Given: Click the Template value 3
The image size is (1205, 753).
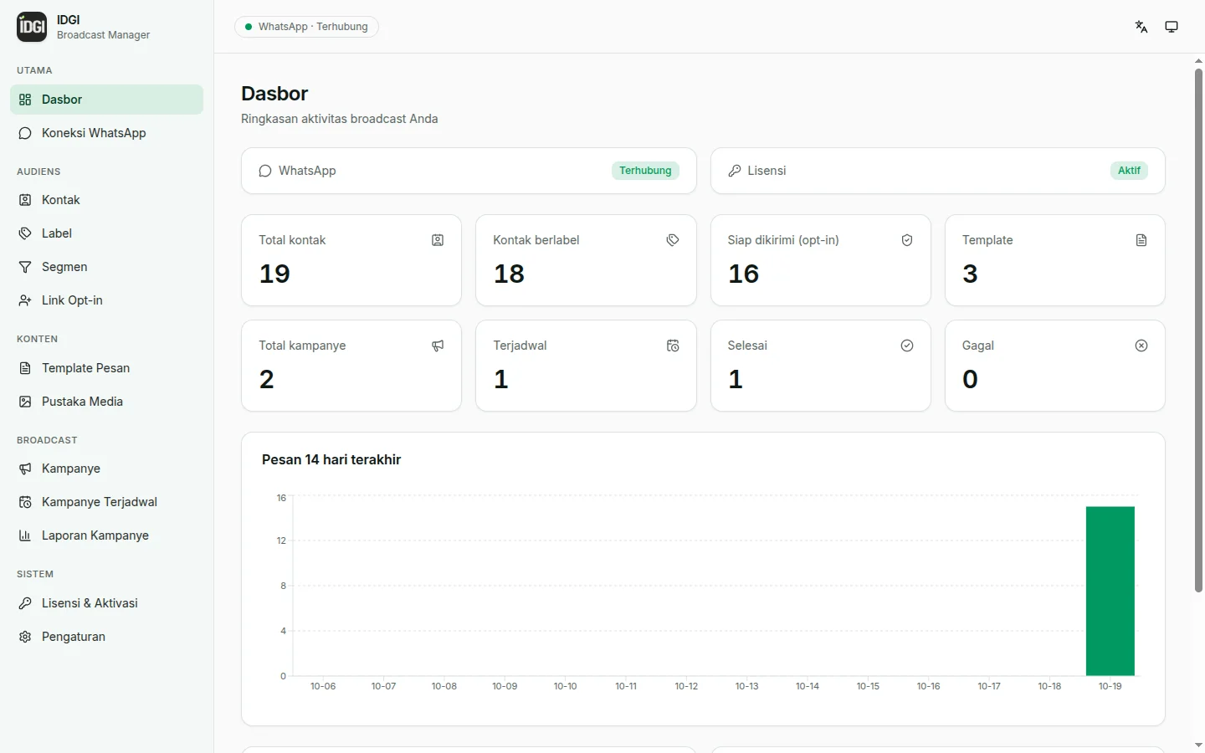Looking at the screenshot, I should (x=970, y=274).
